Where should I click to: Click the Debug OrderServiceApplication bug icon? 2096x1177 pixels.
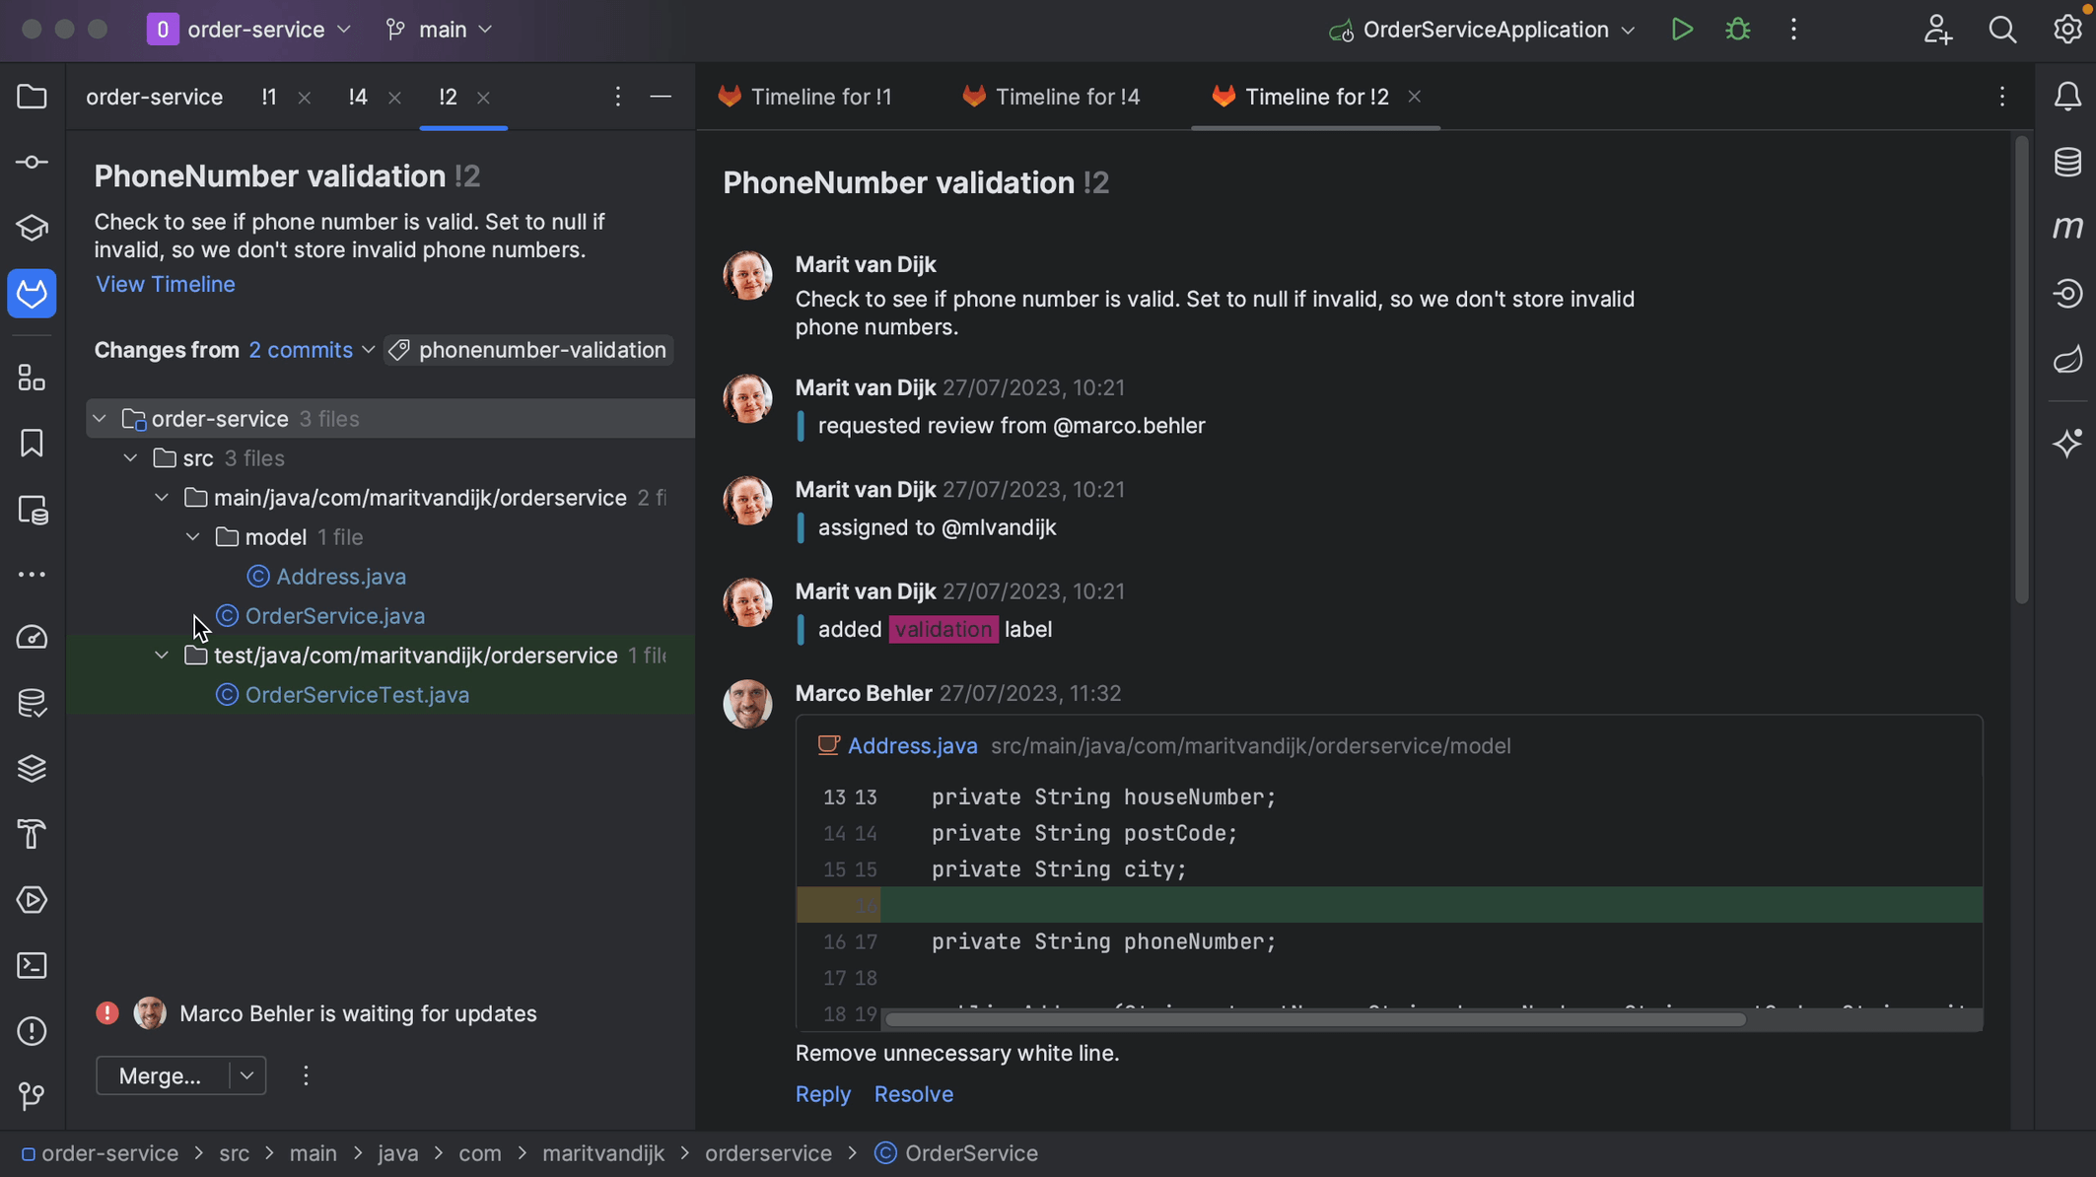coord(1738,30)
